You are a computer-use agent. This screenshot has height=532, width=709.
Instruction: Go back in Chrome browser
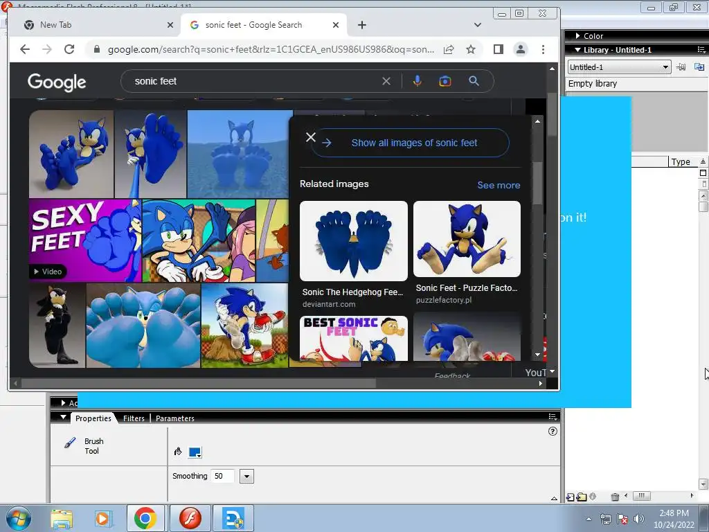pyautogui.click(x=25, y=49)
